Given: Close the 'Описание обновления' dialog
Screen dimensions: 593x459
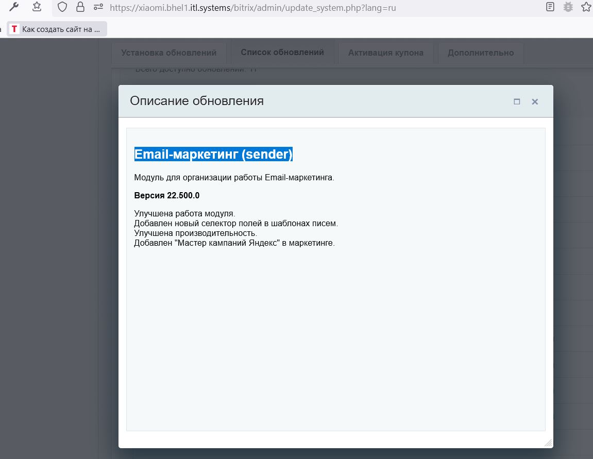Looking at the screenshot, I should point(535,101).
